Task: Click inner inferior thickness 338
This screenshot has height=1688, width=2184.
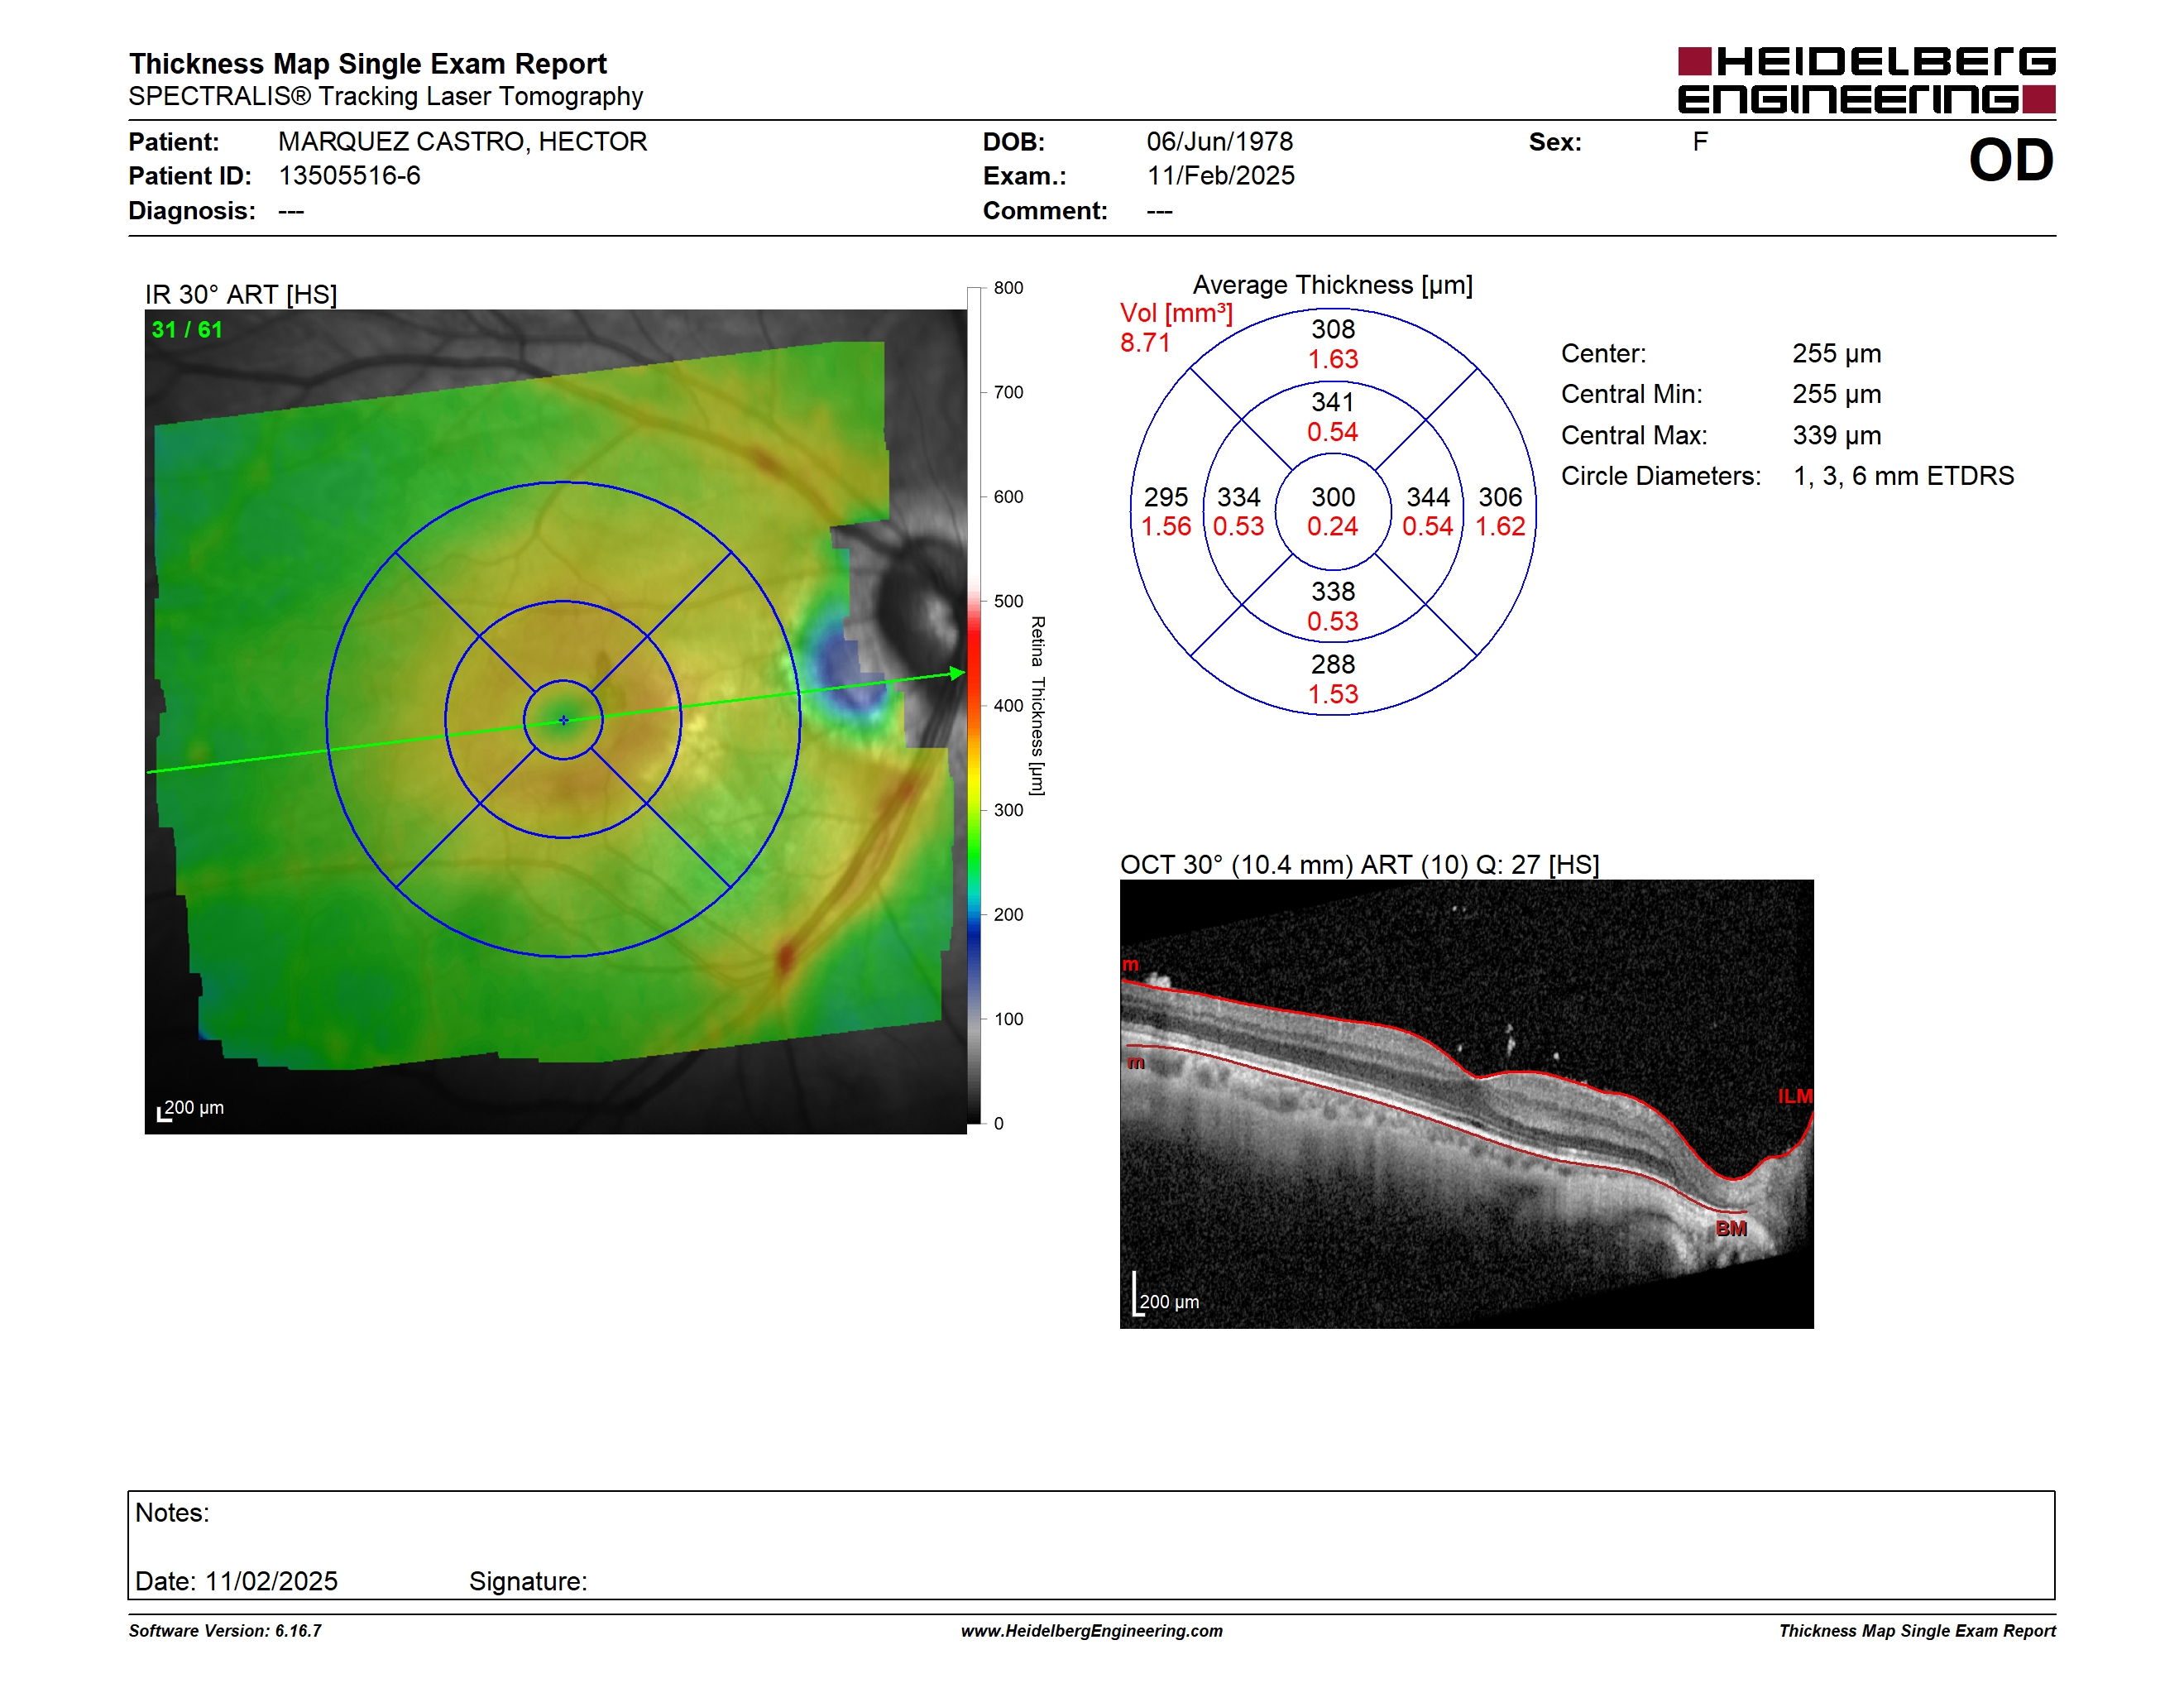Action: 1333,592
